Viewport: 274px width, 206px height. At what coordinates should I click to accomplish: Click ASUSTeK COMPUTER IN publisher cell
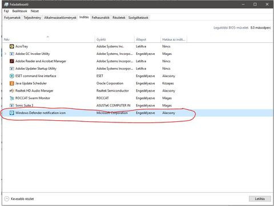114,105
